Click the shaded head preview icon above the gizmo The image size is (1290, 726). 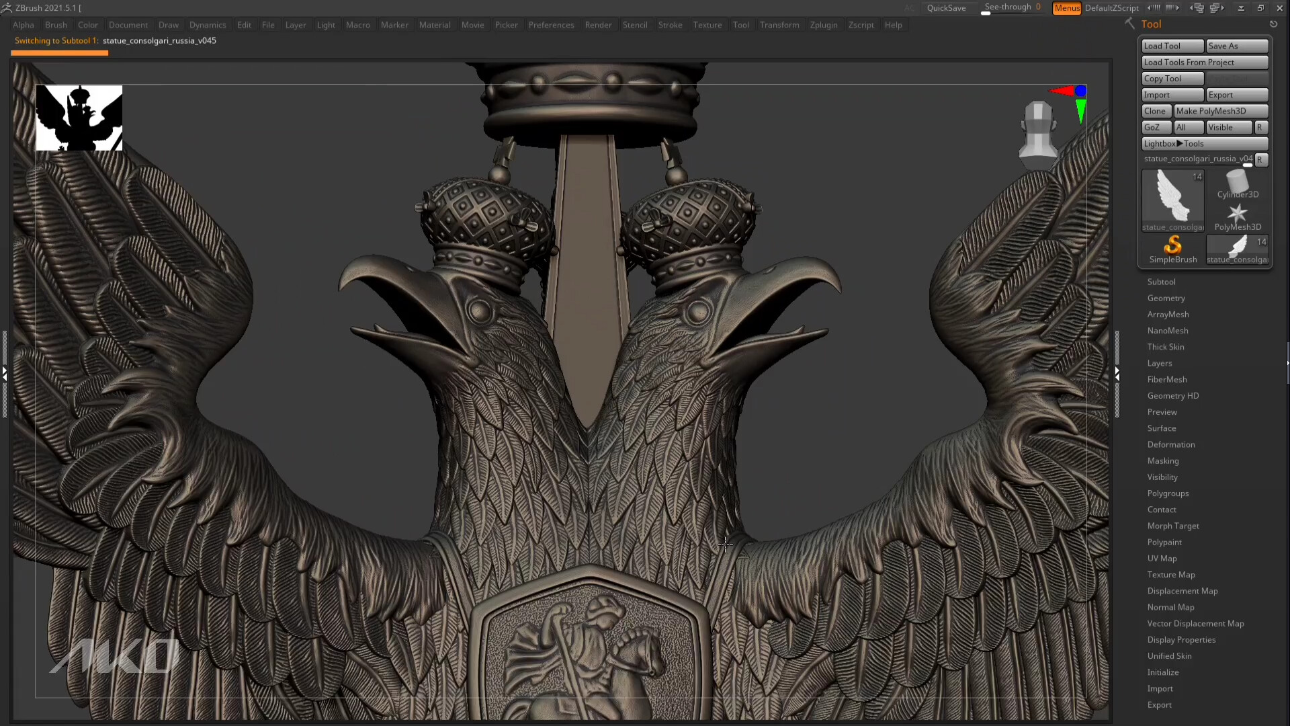point(1039,131)
